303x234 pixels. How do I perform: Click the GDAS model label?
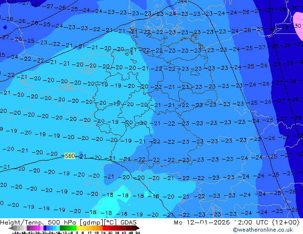(128, 223)
